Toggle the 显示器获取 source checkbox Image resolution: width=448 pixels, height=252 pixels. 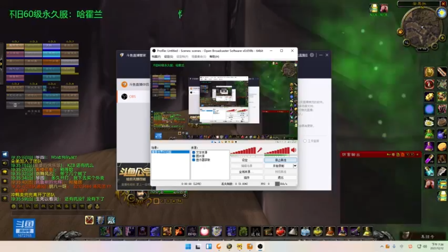[194, 160]
